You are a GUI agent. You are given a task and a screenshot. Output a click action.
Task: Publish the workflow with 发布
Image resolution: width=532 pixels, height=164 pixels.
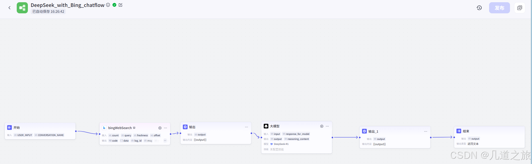click(x=499, y=8)
